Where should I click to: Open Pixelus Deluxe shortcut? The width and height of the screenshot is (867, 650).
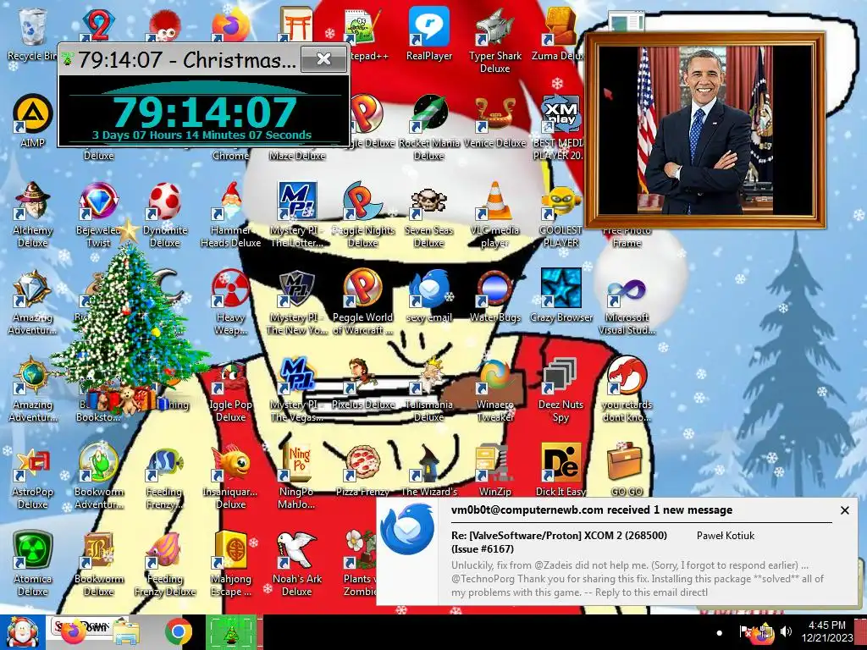362,385
